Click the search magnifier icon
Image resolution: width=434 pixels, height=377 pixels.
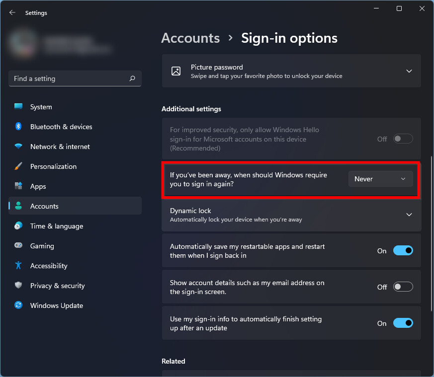(x=132, y=78)
